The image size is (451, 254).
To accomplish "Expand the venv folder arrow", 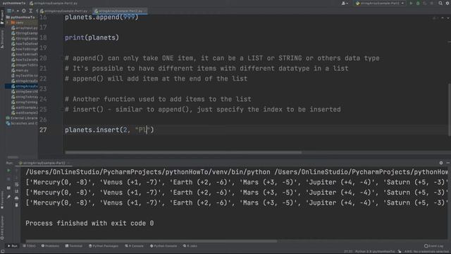I will coord(8,23).
